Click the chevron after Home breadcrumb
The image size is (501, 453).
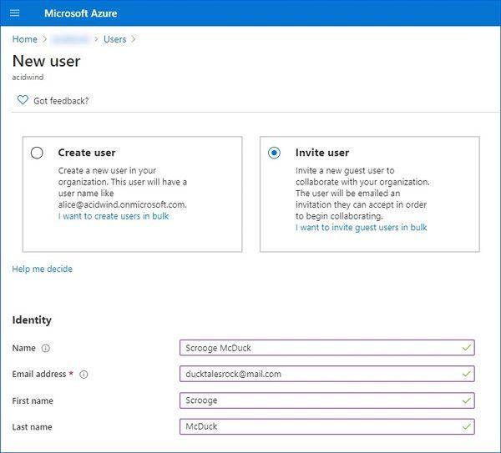[x=45, y=39]
